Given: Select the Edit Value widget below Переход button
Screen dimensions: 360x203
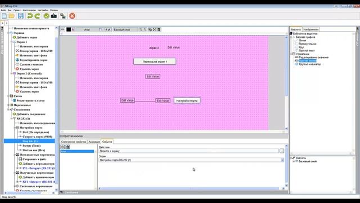Looking at the screenshot, I should pyautogui.click(x=152, y=77).
